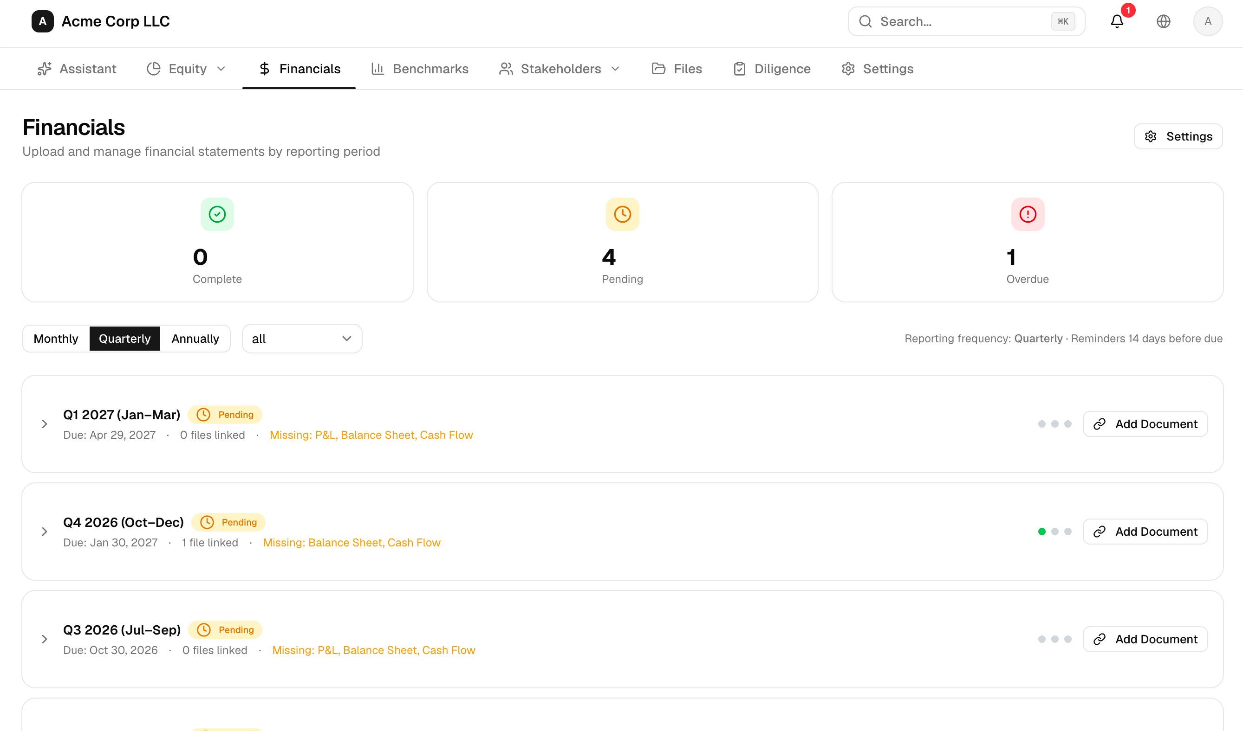Image resolution: width=1243 pixels, height=731 pixels.
Task: Add Document to Q3 2026
Action: (1145, 639)
